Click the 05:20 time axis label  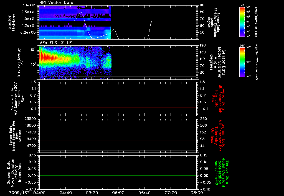92,193
